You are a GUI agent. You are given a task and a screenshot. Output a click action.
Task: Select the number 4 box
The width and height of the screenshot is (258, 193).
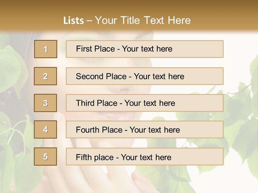point(45,129)
